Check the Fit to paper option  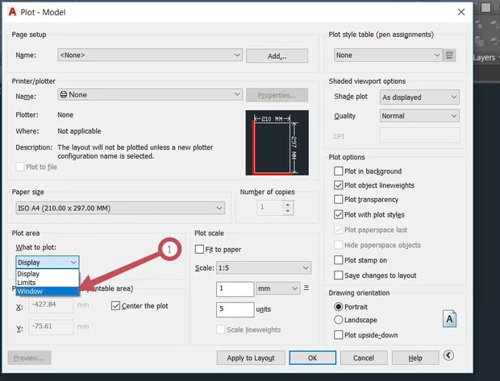[199, 250]
